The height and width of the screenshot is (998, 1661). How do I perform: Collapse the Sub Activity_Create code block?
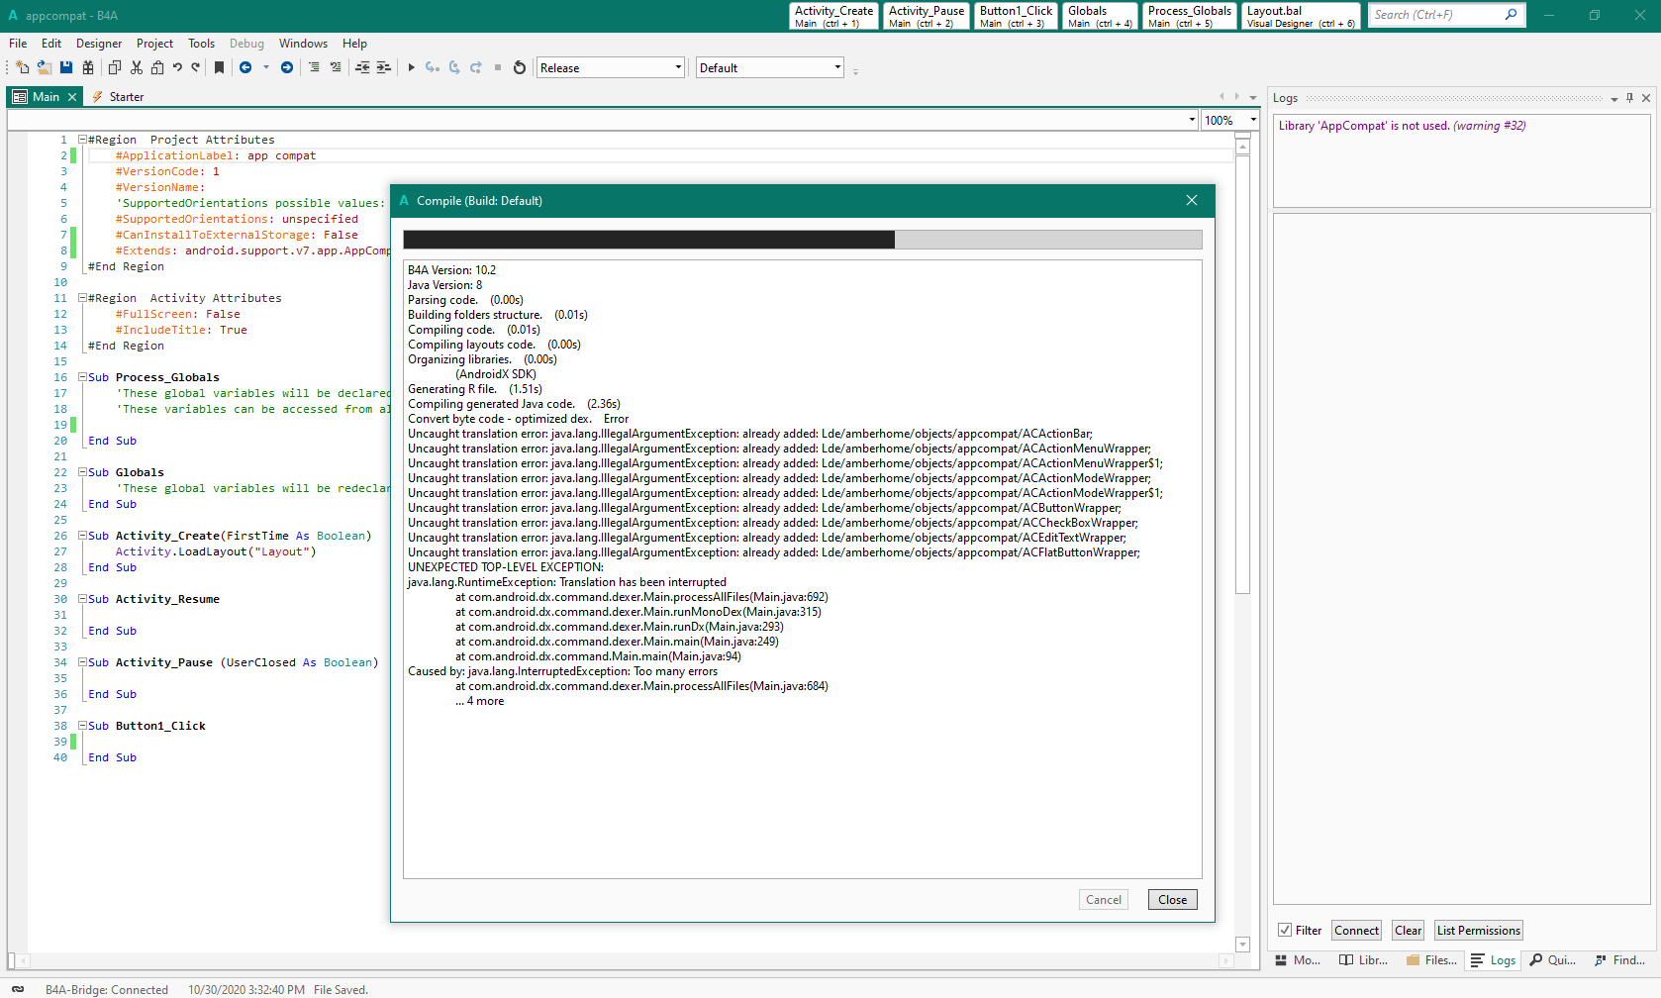pos(83,536)
